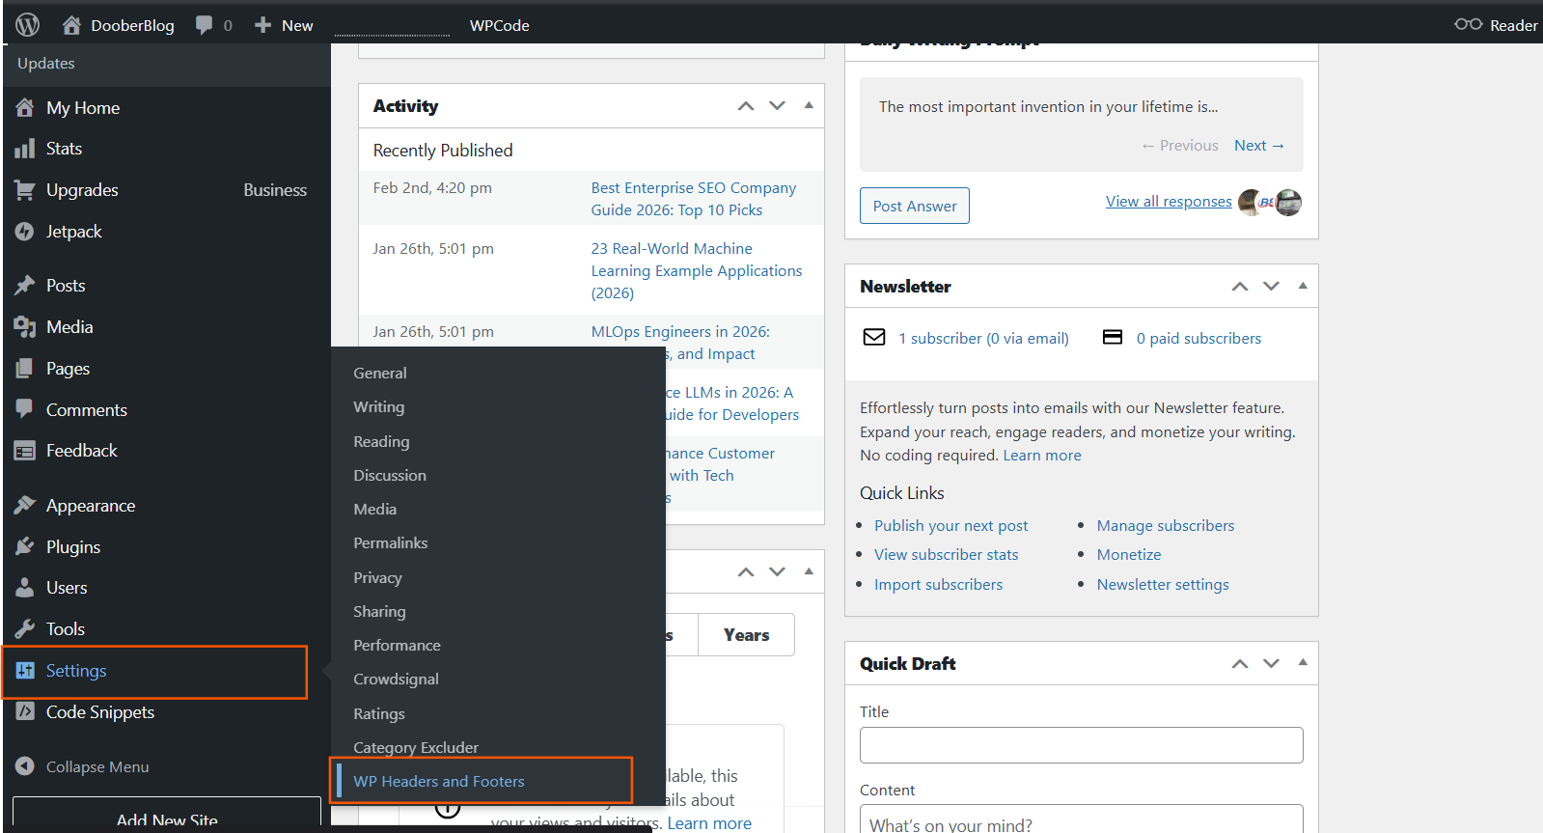Image resolution: width=1543 pixels, height=833 pixels.
Task: Open Best Enterprise SEO Company Guide post
Action: click(694, 199)
